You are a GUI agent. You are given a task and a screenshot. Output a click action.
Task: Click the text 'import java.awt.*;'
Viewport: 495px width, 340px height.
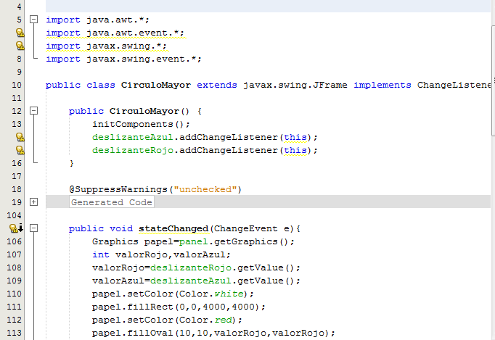pos(97,20)
